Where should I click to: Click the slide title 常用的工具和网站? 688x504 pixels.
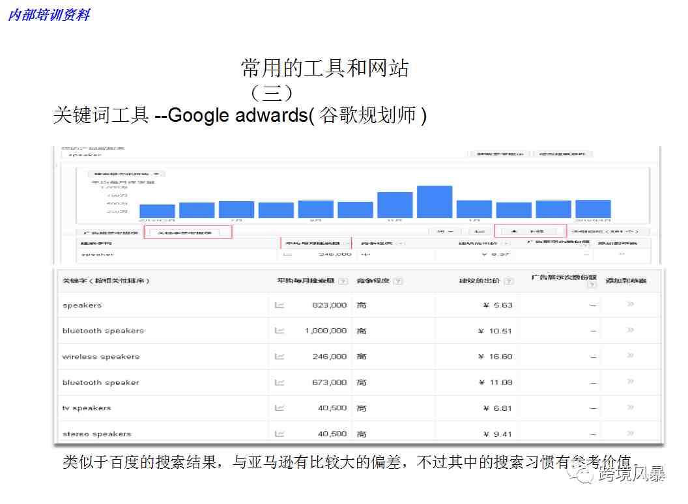tap(324, 69)
